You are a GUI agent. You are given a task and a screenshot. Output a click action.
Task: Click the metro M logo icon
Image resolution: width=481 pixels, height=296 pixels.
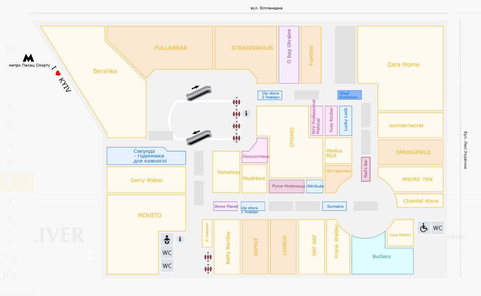28,58
